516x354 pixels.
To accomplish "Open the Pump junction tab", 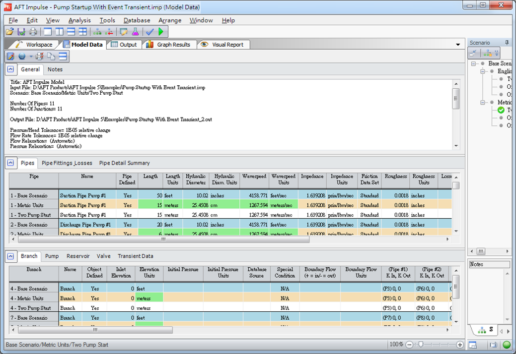I will 52,256.
